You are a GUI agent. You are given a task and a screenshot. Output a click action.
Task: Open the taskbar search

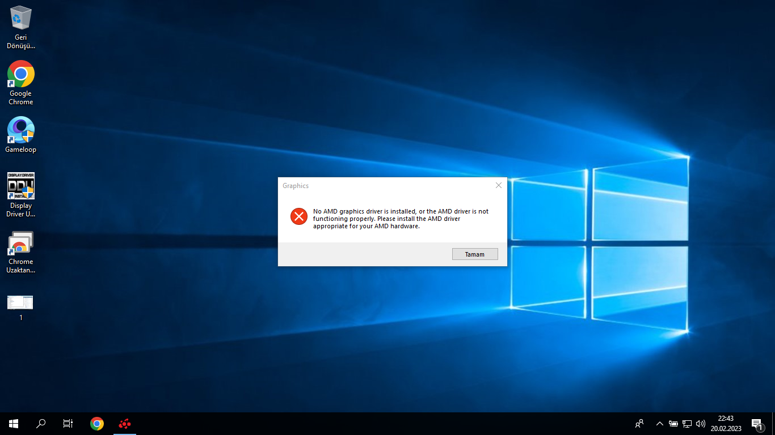click(41, 423)
